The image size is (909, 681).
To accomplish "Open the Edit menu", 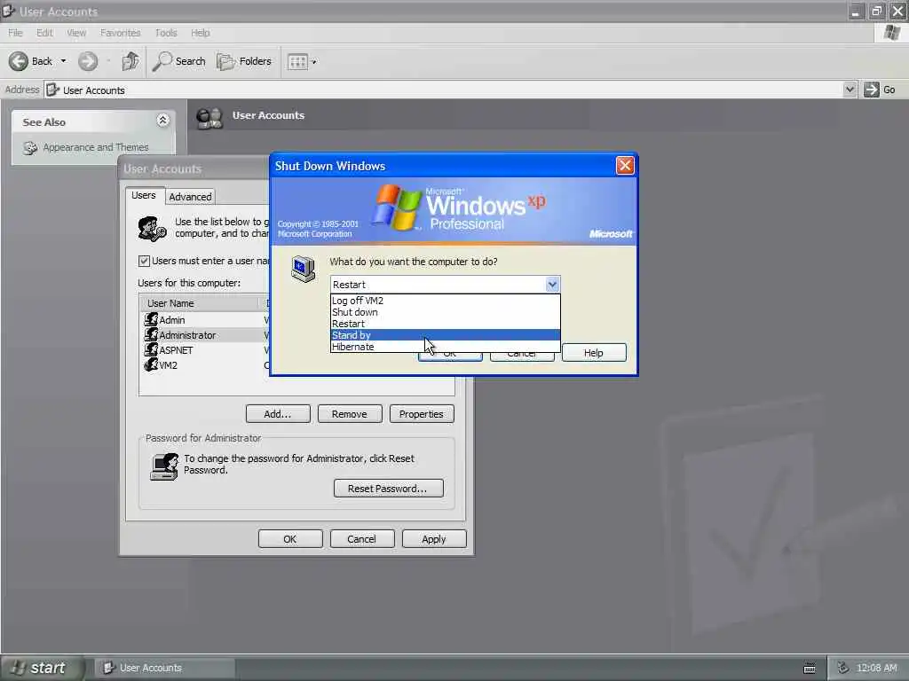I will click(x=44, y=33).
